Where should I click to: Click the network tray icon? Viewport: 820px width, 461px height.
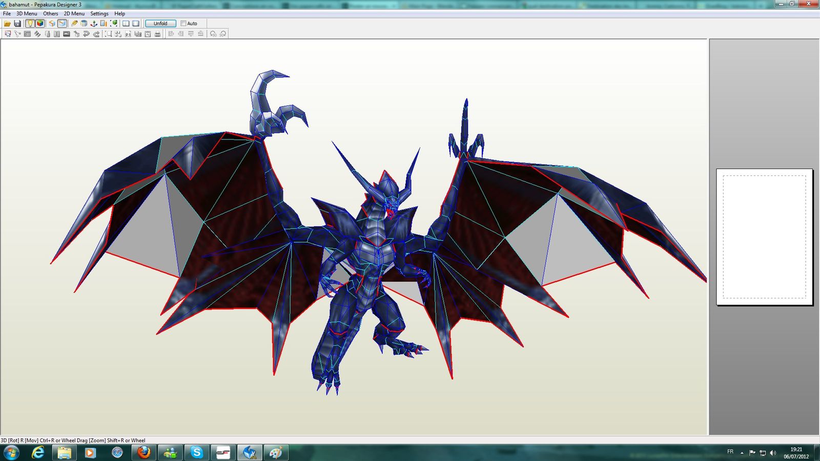763,453
